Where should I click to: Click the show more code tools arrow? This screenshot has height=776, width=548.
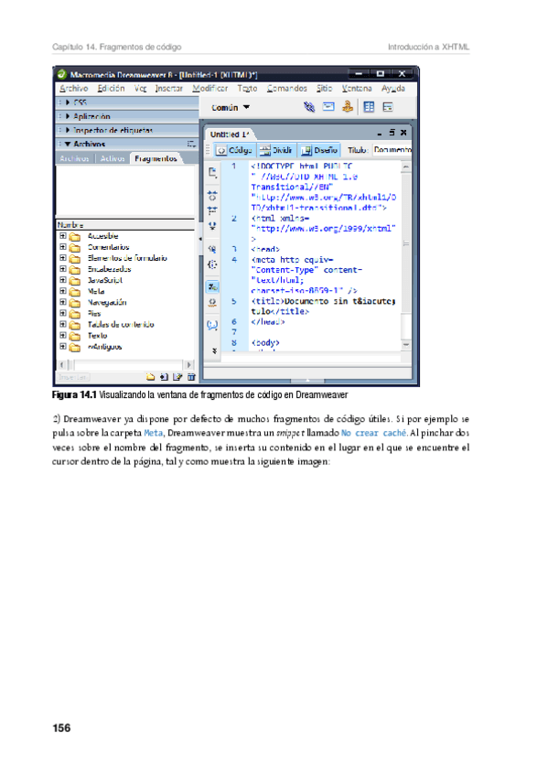click(214, 350)
